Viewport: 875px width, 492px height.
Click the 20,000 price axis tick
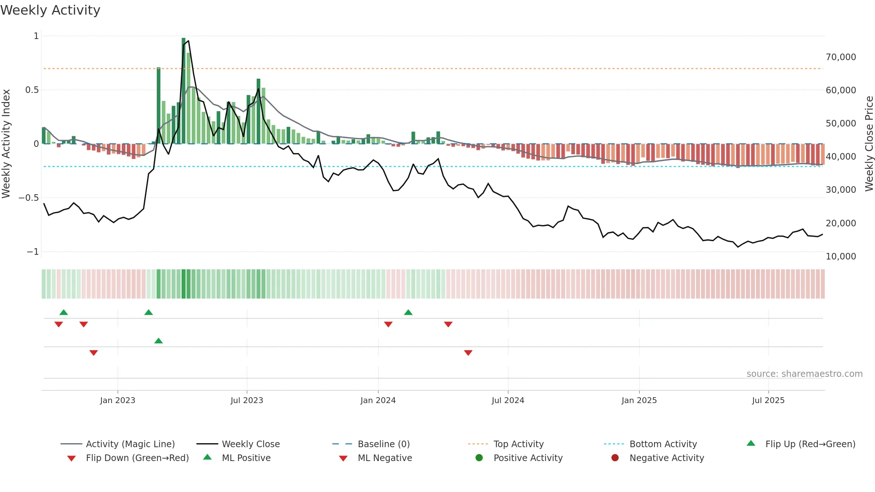[841, 223]
